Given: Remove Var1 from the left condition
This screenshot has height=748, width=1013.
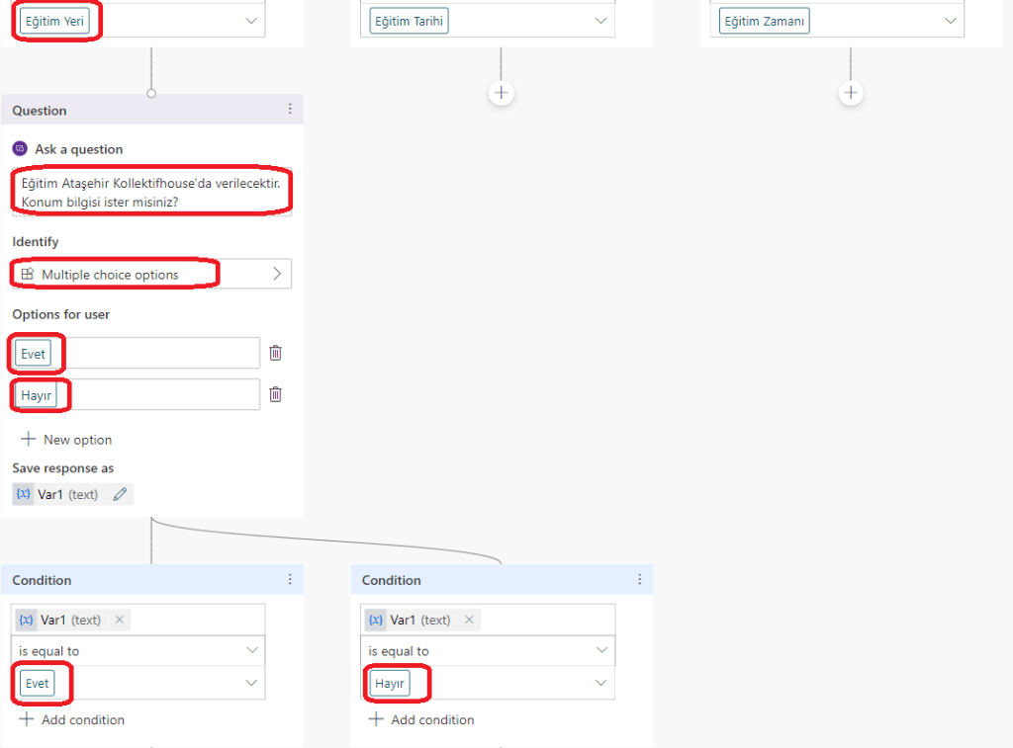Looking at the screenshot, I should click(x=120, y=620).
